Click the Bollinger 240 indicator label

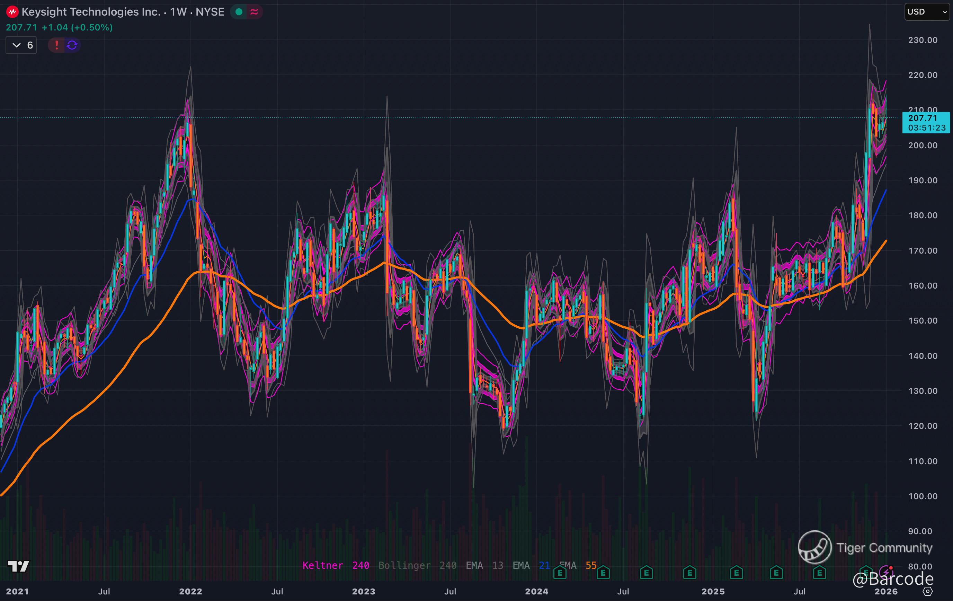click(x=417, y=565)
